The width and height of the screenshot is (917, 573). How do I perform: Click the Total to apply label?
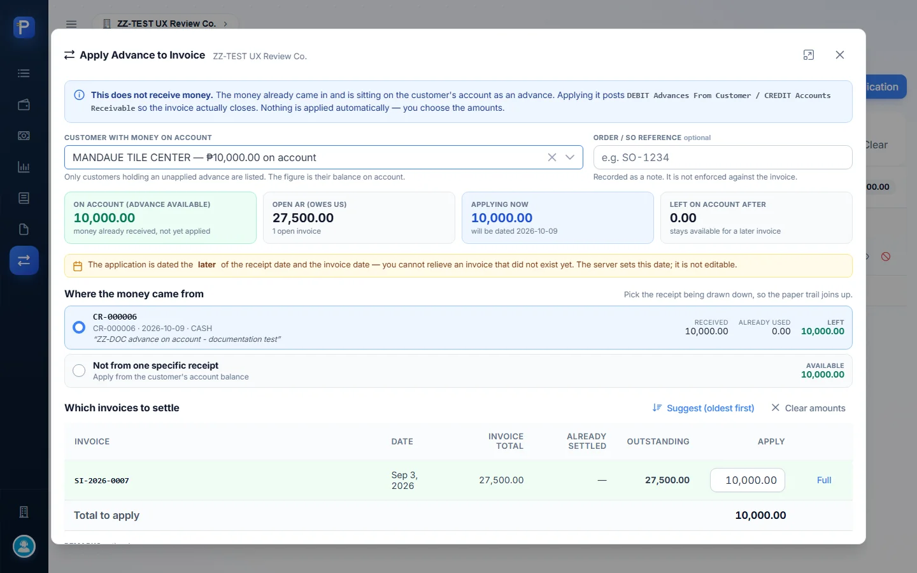coord(106,515)
